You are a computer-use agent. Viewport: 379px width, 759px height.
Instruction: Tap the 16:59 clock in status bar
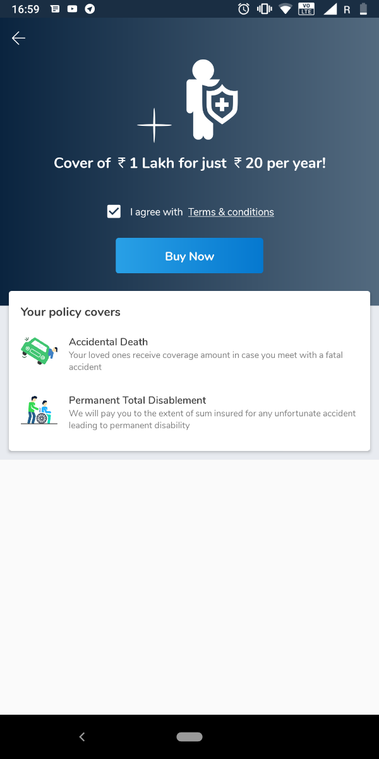[x=25, y=9]
